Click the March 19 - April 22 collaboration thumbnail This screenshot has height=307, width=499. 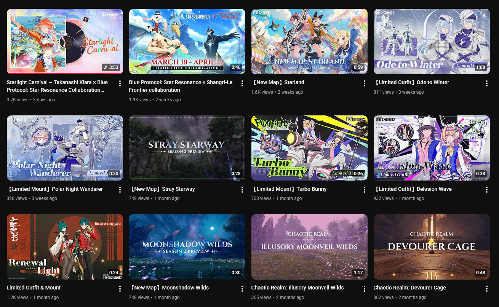point(187,42)
